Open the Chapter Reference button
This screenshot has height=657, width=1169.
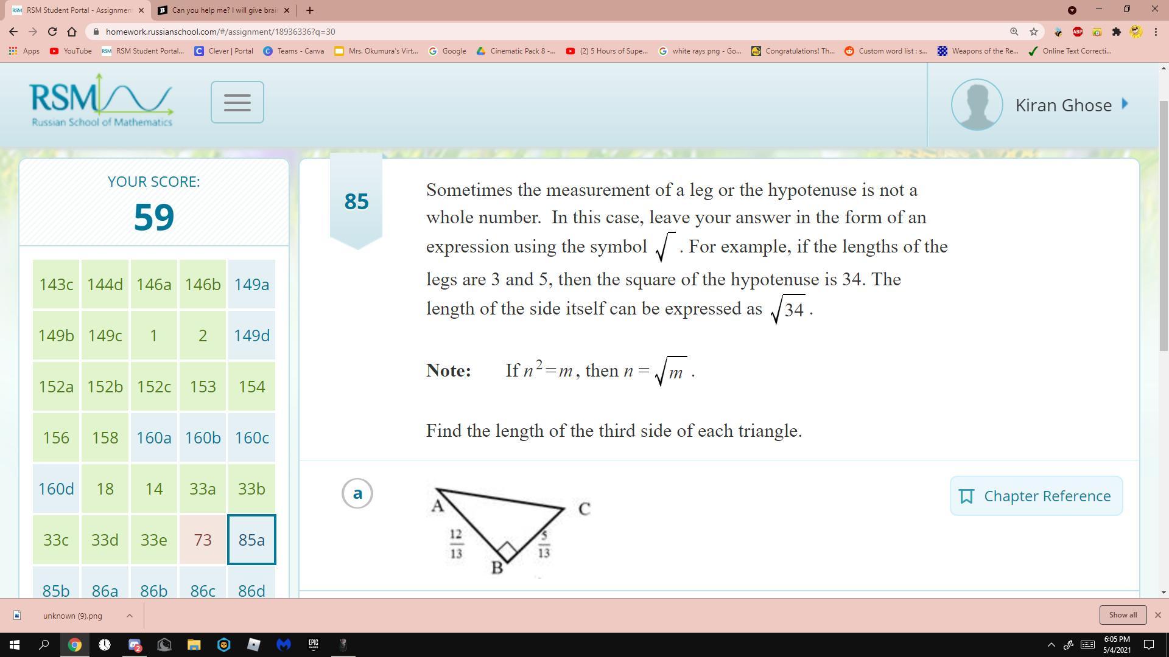[1036, 496]
